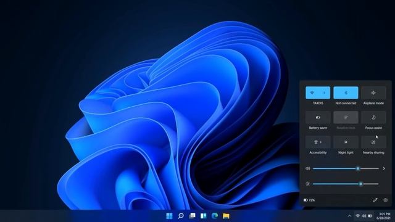Open File Explorer from taskbar

pos(226,216)
